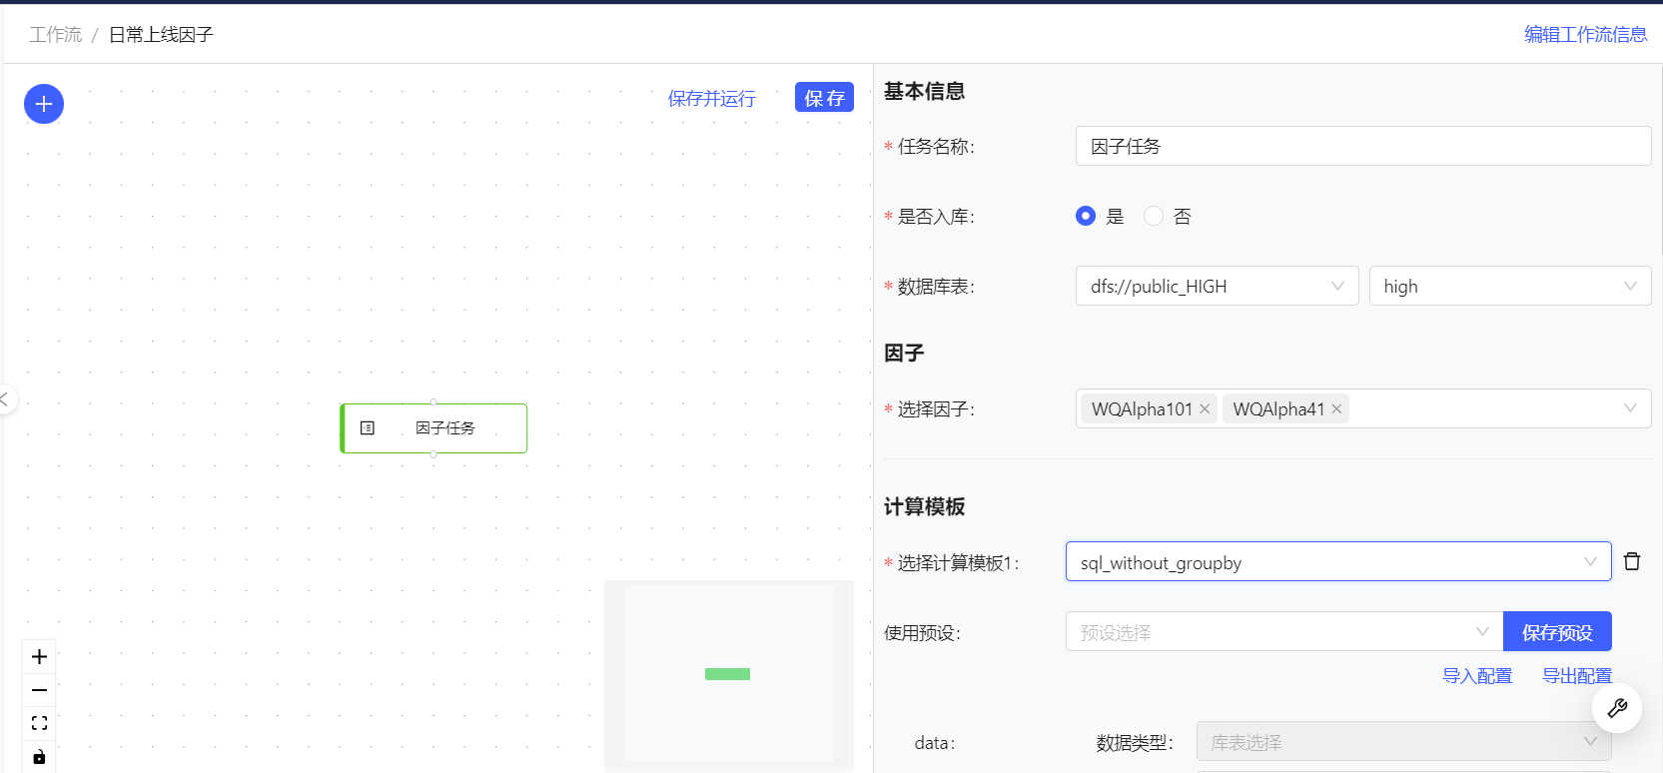Toggle the canvas lock icon
Image resolution: width=1663 pixels, height=773 pixels.
39,757
